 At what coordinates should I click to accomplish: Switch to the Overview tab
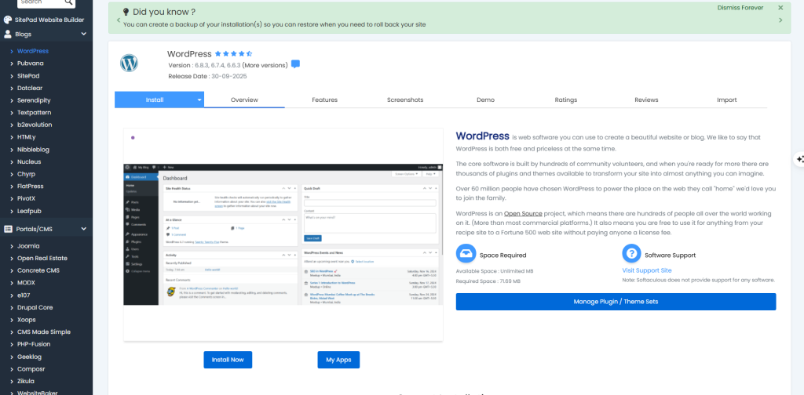[244, 100]
